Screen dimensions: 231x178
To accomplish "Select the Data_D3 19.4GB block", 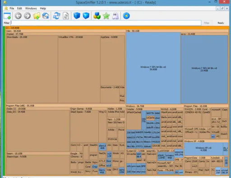I will (x=38, y=131).
